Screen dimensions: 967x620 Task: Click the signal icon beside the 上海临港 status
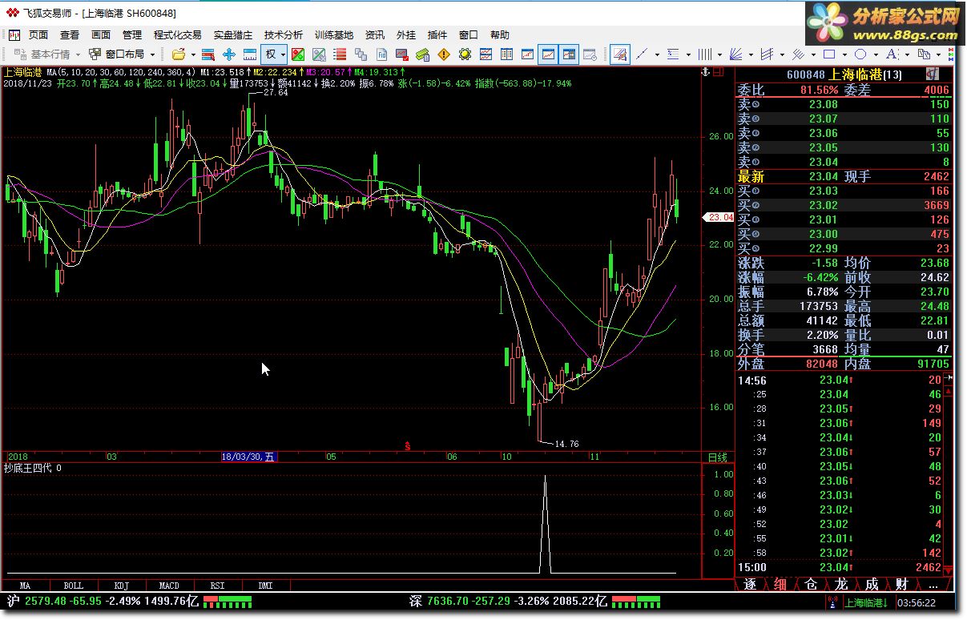[832, 602]
